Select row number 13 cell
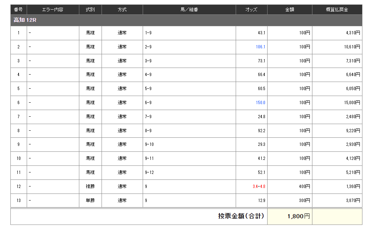The width and height of the screenshot is (378, 226). [19, 201]
